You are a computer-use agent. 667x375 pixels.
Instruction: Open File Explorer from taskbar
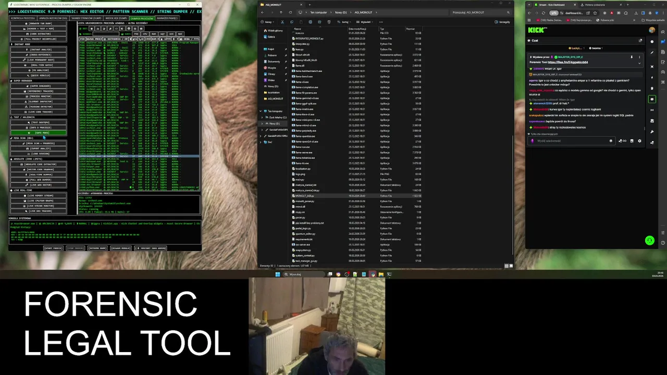[x=381, y=274]
